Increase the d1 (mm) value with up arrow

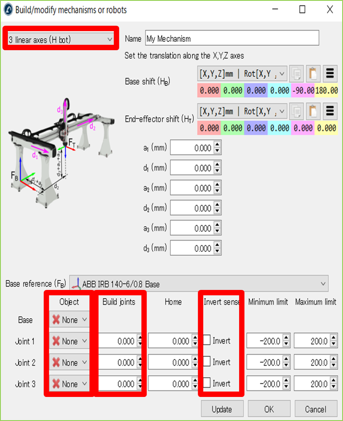218,165
